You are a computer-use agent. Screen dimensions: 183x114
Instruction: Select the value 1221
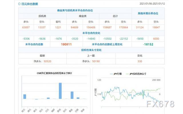coord(58,27)
